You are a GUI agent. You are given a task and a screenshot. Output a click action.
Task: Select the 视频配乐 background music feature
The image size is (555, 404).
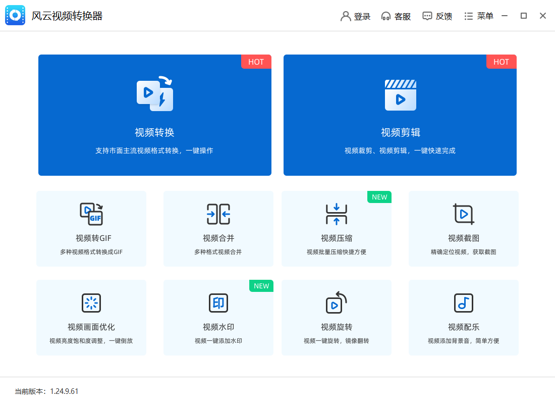coord(463,317)
